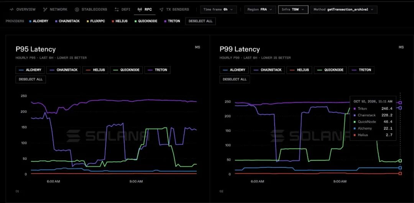Click Deselect All in providers row
414x203 pixels.
tap(200, 21)
